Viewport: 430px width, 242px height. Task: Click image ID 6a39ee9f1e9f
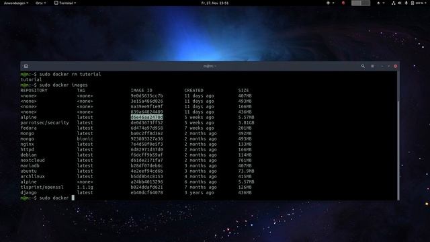click(x=146, y=106)
